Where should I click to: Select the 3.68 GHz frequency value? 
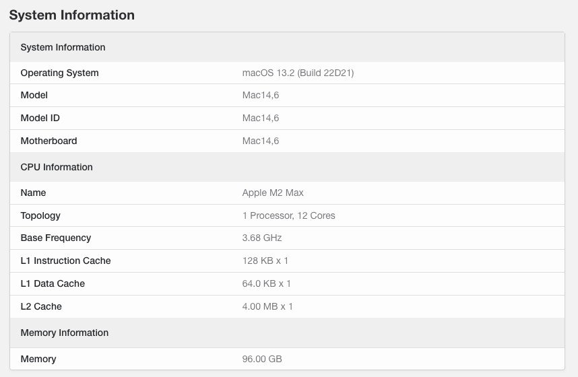point(262,238)
